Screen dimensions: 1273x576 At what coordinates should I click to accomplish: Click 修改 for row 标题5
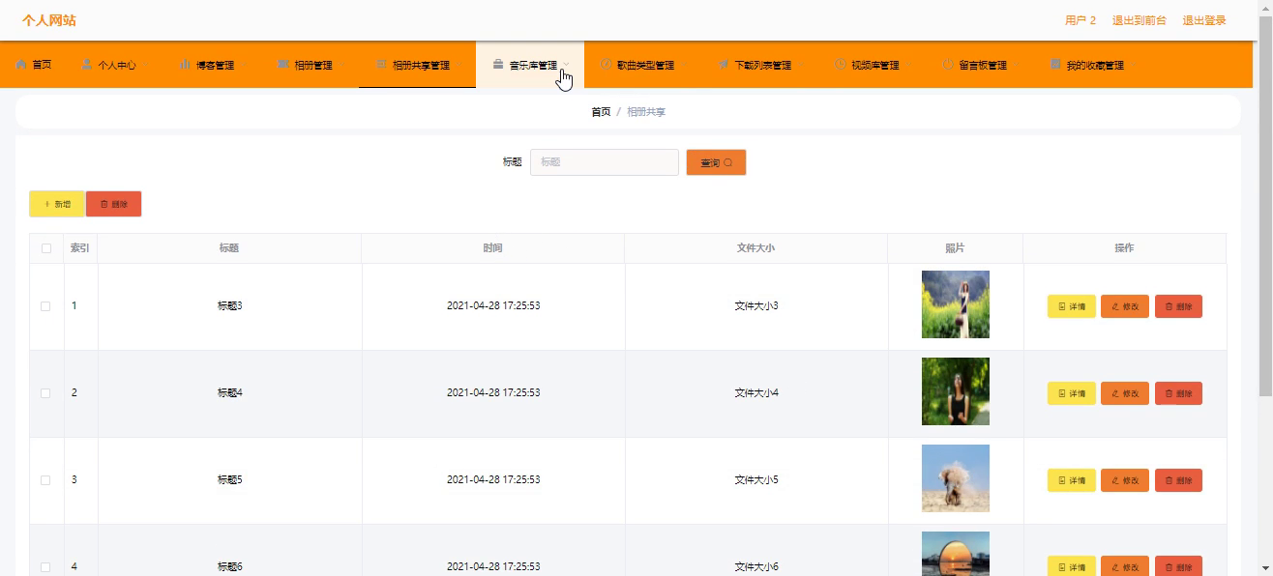1125,480
